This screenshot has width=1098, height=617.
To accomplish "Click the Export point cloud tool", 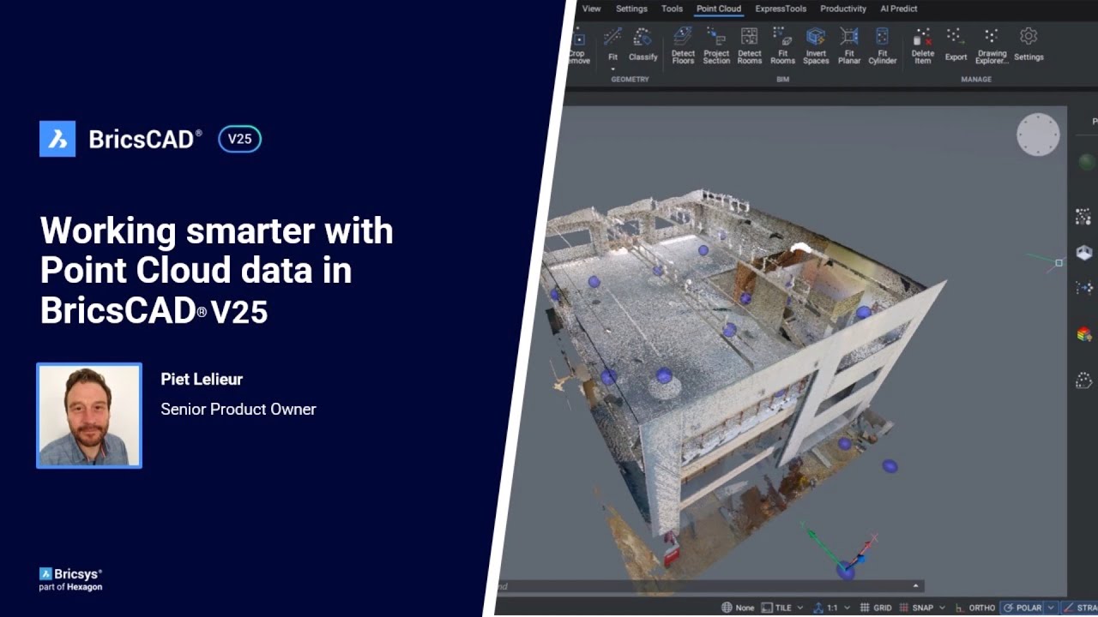I will click(x=956, y=45).
